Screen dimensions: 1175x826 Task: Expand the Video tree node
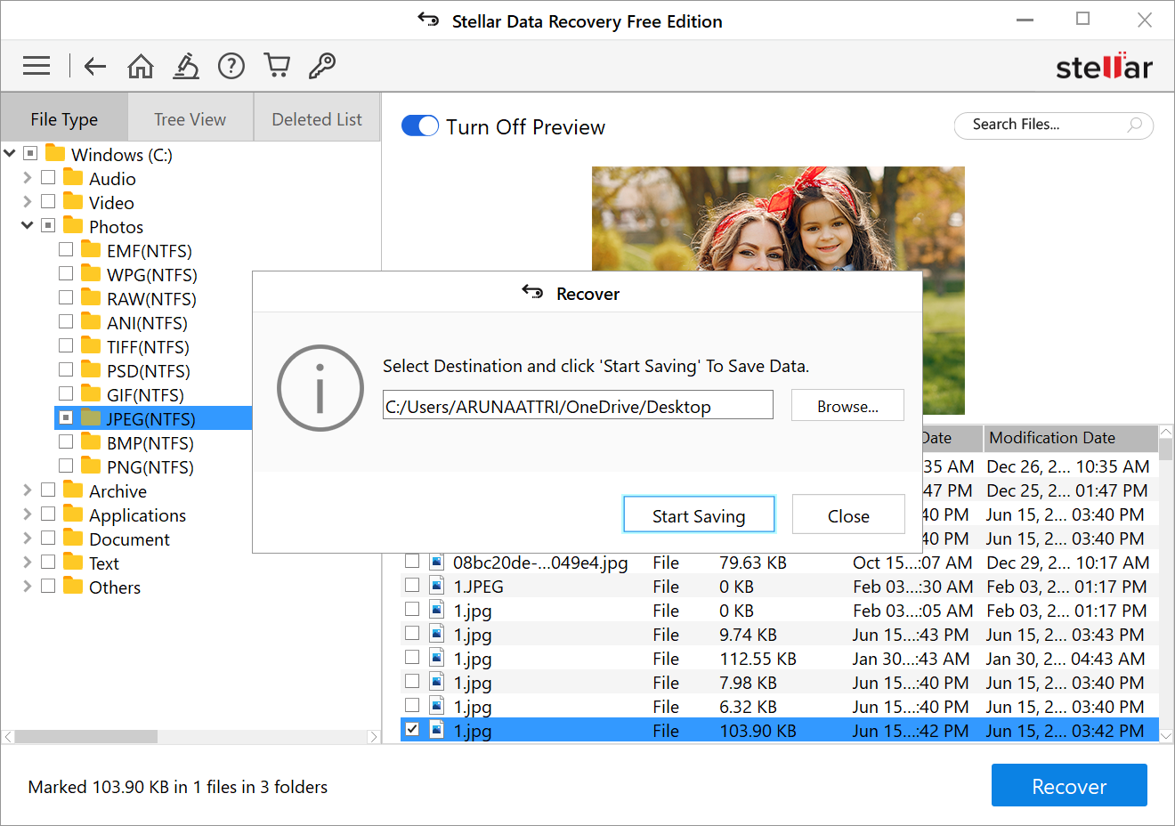(27, 201)
